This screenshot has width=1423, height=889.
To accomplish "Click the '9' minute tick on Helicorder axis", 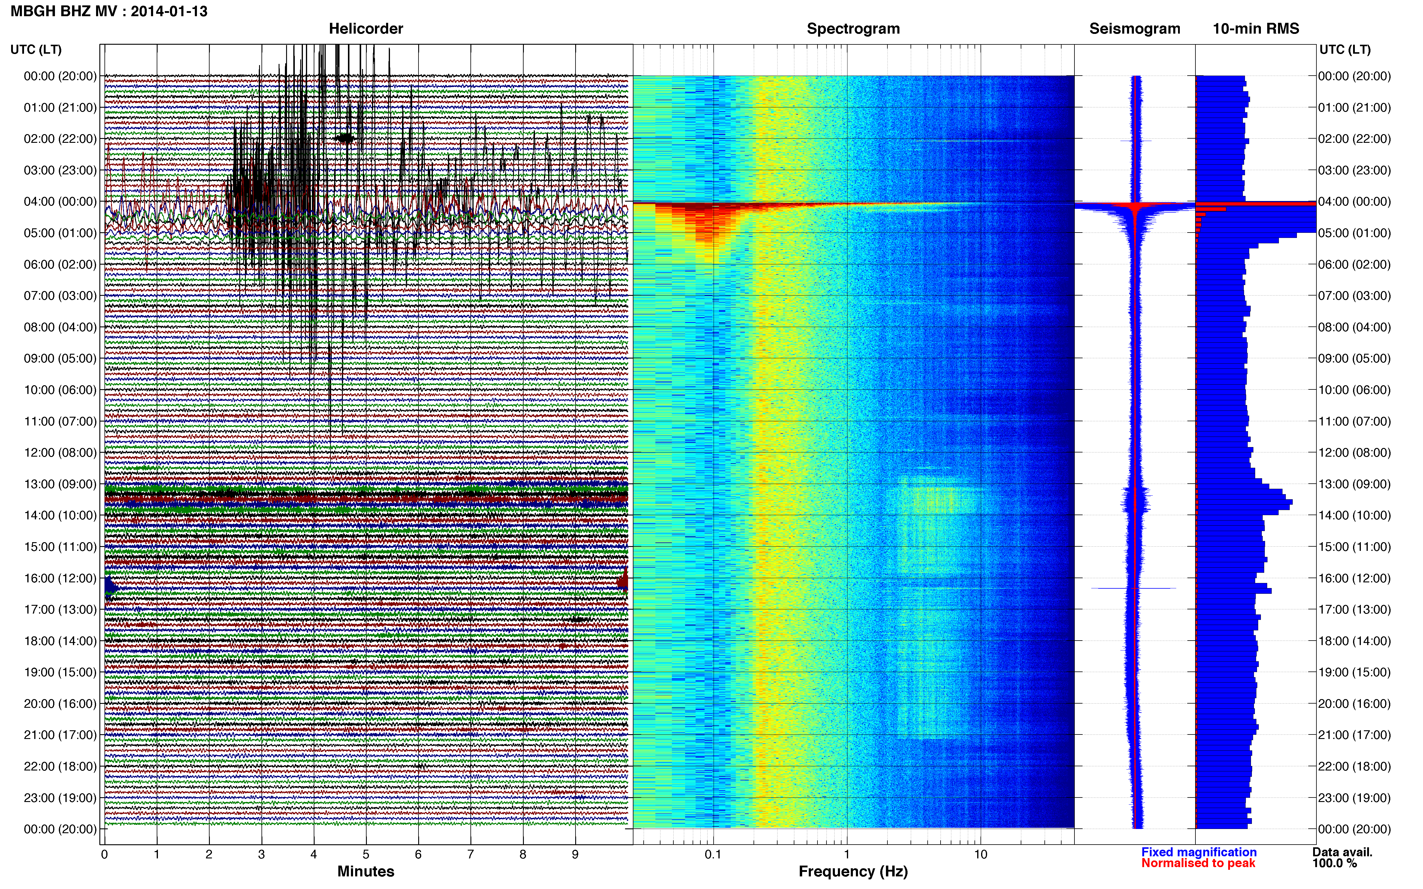I will point(575,854).
